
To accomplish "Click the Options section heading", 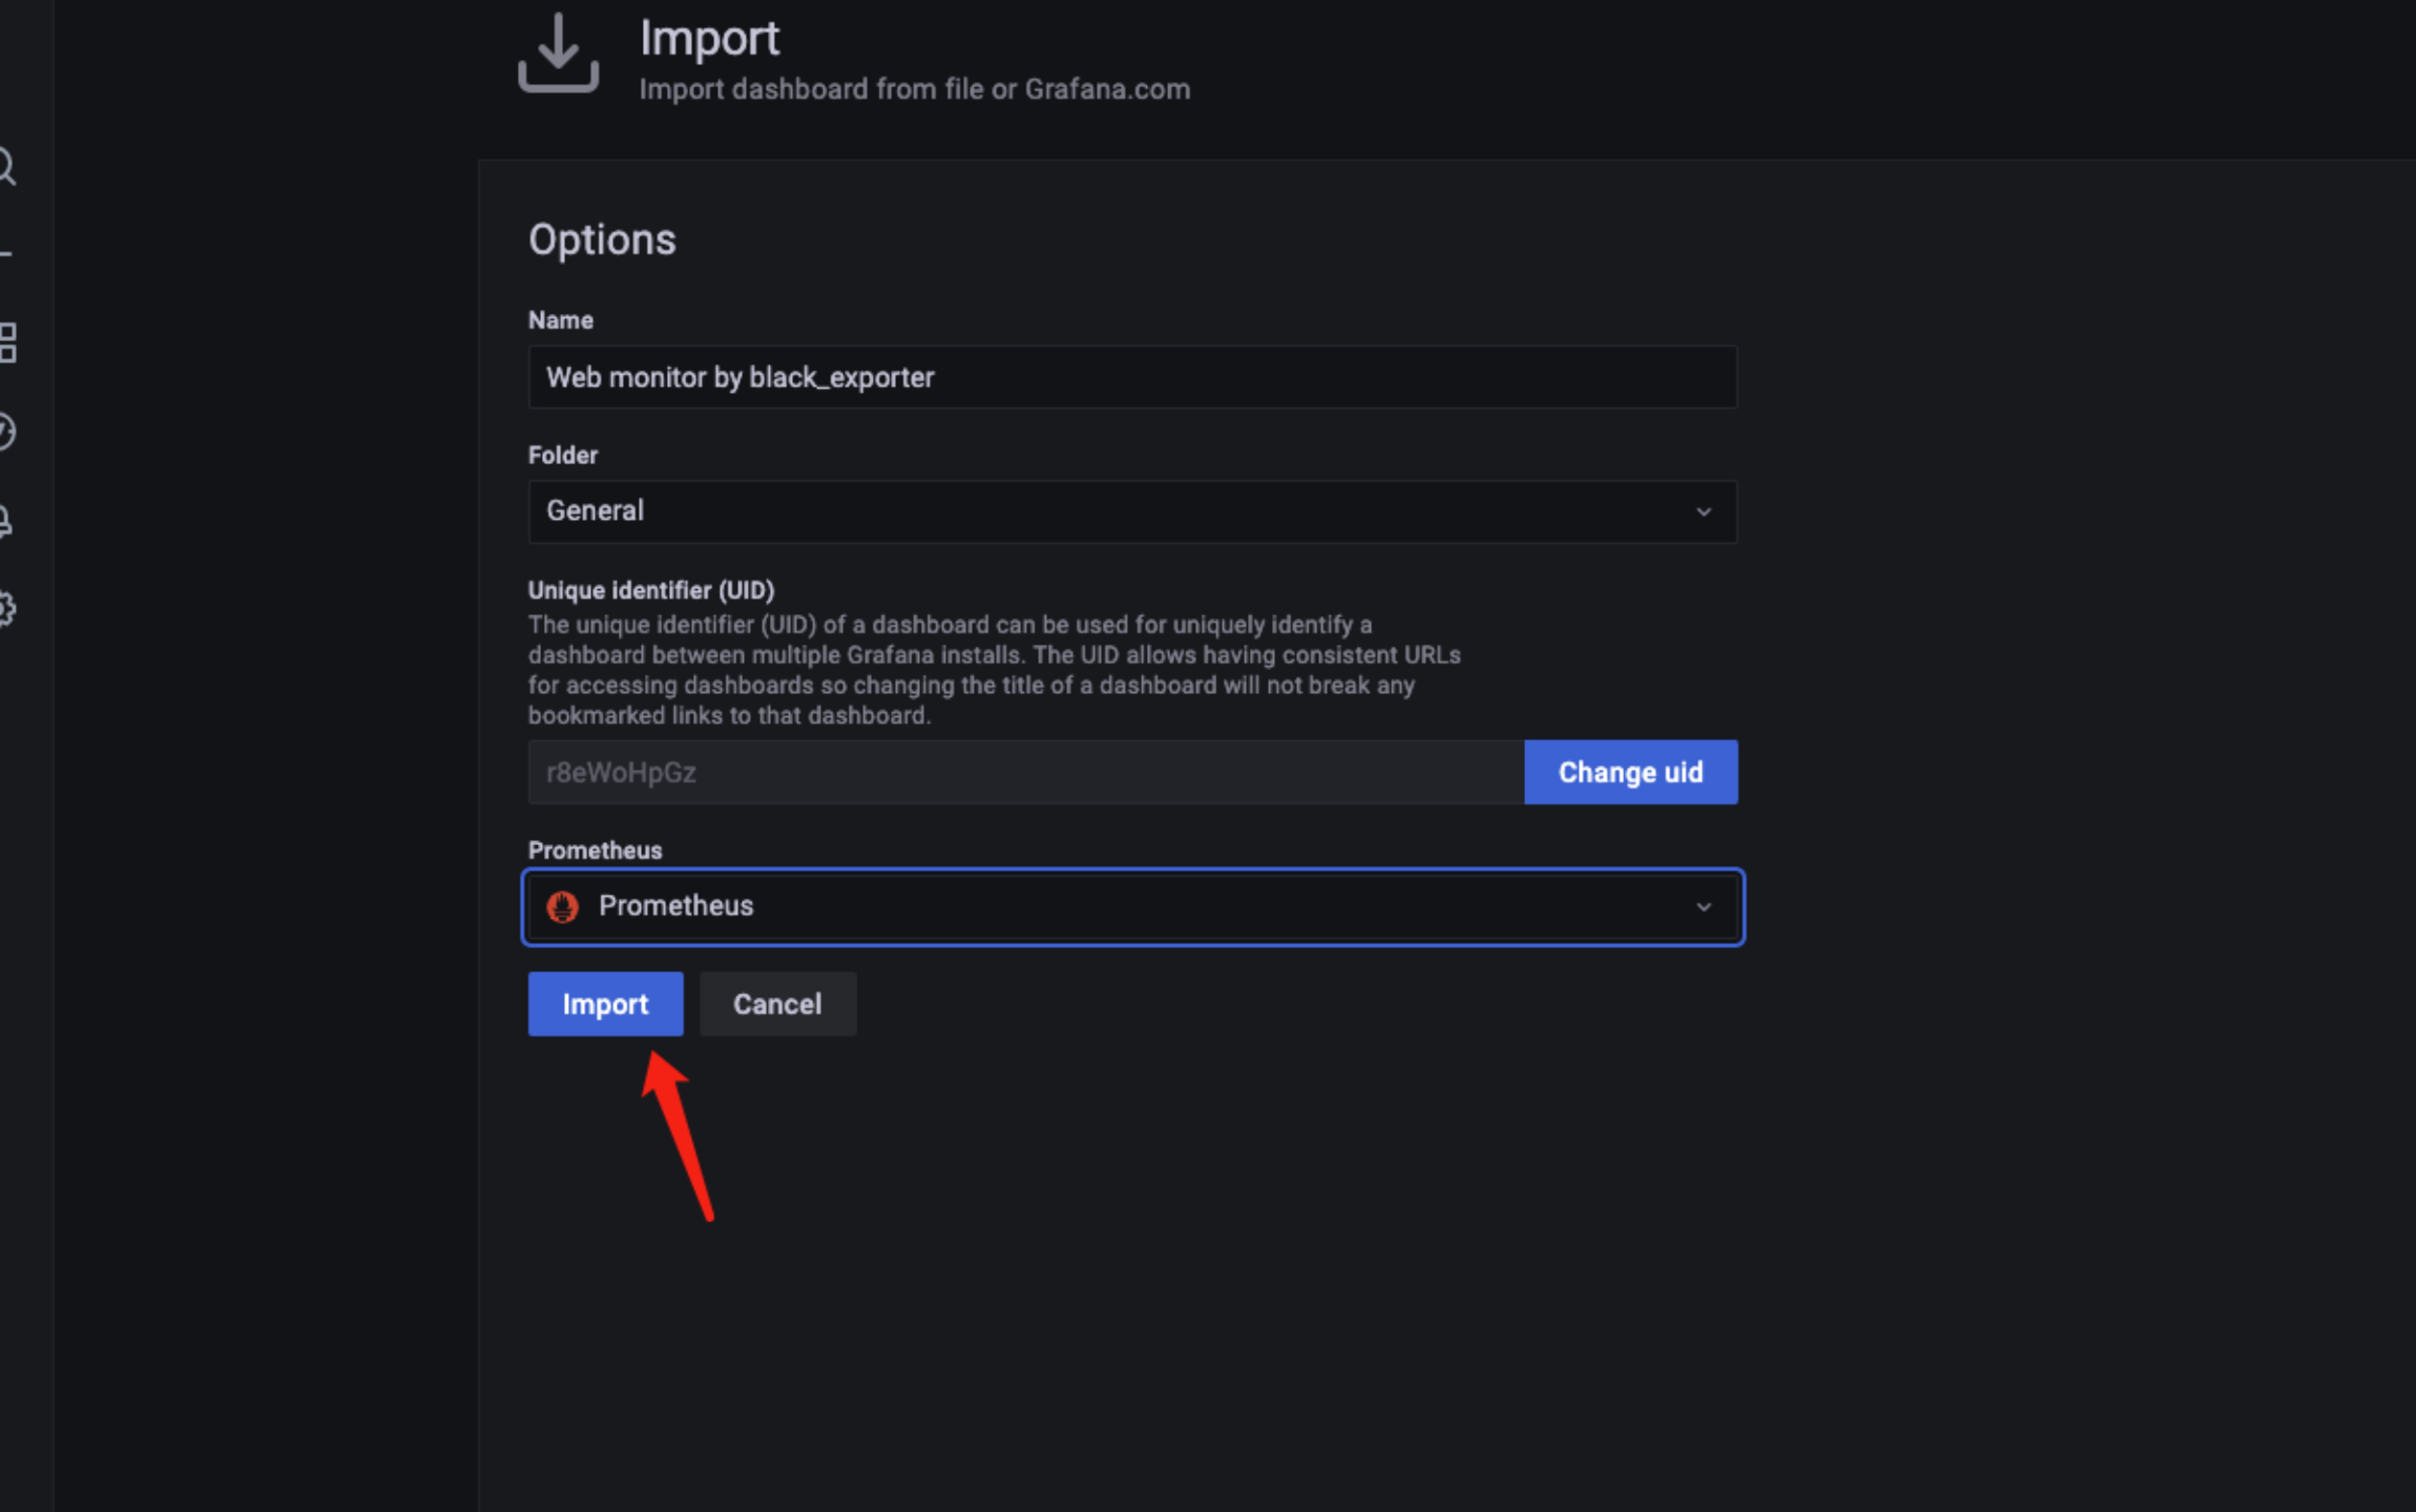I will click(601, 240).
